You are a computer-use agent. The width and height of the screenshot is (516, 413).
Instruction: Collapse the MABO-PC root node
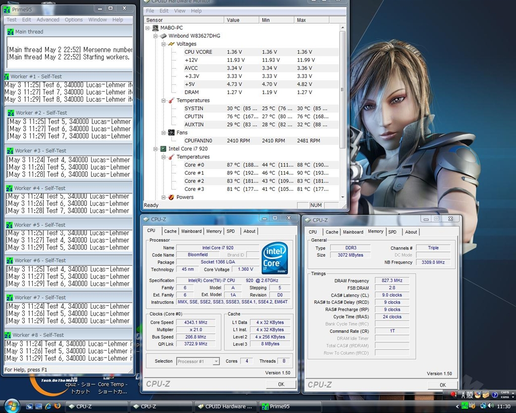pyautogui.click(x=148, y=28)
